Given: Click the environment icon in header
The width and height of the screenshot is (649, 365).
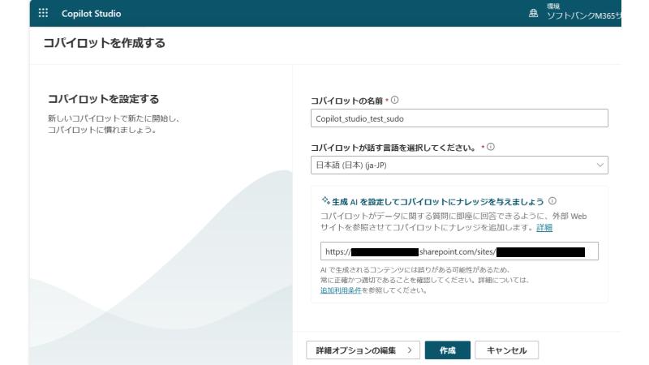Looking at the screenshot, I should point(533,13).
